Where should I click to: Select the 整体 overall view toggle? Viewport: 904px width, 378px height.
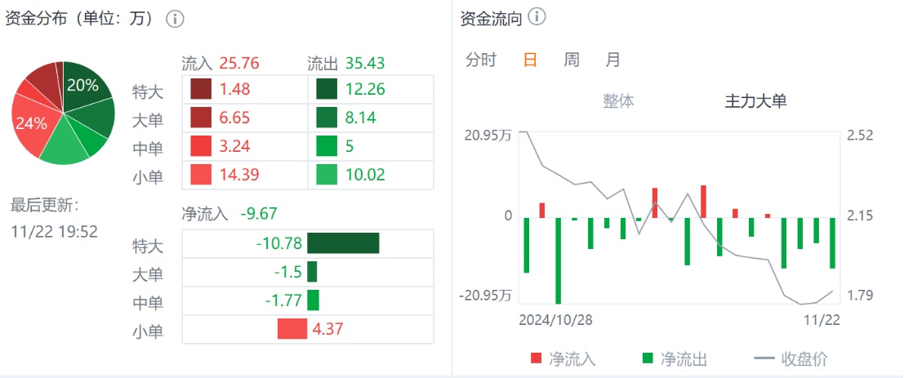click(x=618, y=100)
